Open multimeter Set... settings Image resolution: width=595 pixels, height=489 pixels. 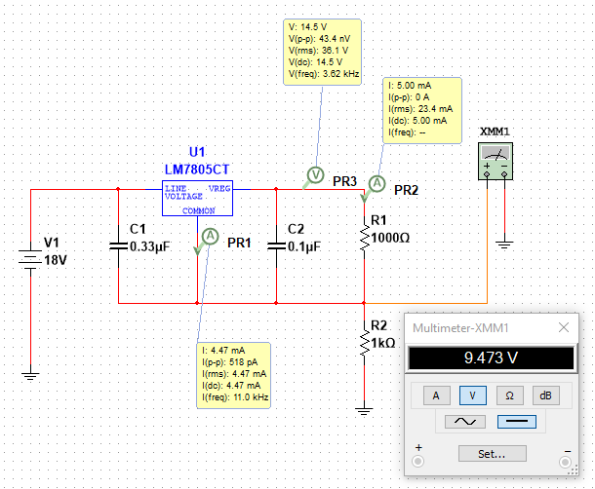(x=492, y=453)
